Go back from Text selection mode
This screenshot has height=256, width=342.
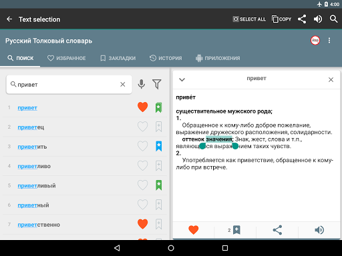tap(9, 19)
